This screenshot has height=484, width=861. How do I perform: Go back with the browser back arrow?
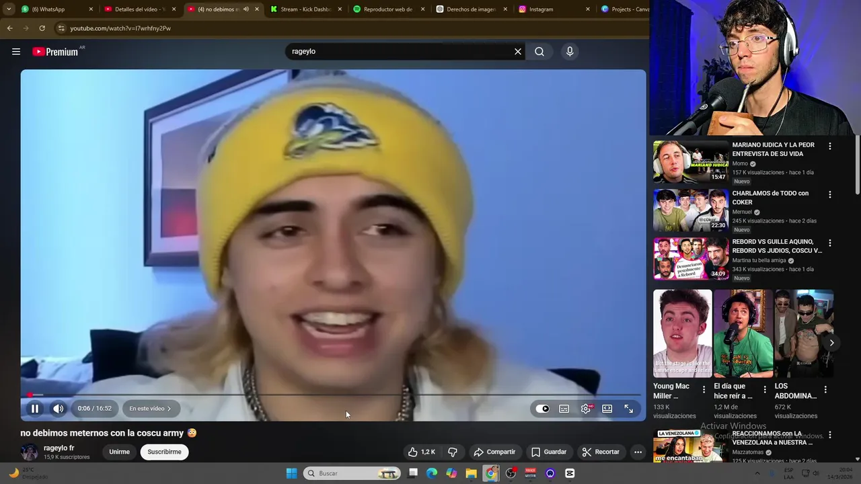coord(9,28)
